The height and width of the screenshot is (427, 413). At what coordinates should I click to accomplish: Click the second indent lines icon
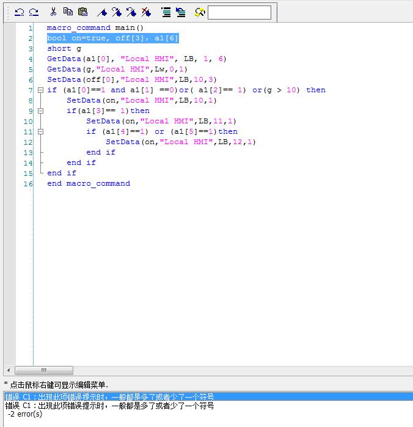click(180, 12)
